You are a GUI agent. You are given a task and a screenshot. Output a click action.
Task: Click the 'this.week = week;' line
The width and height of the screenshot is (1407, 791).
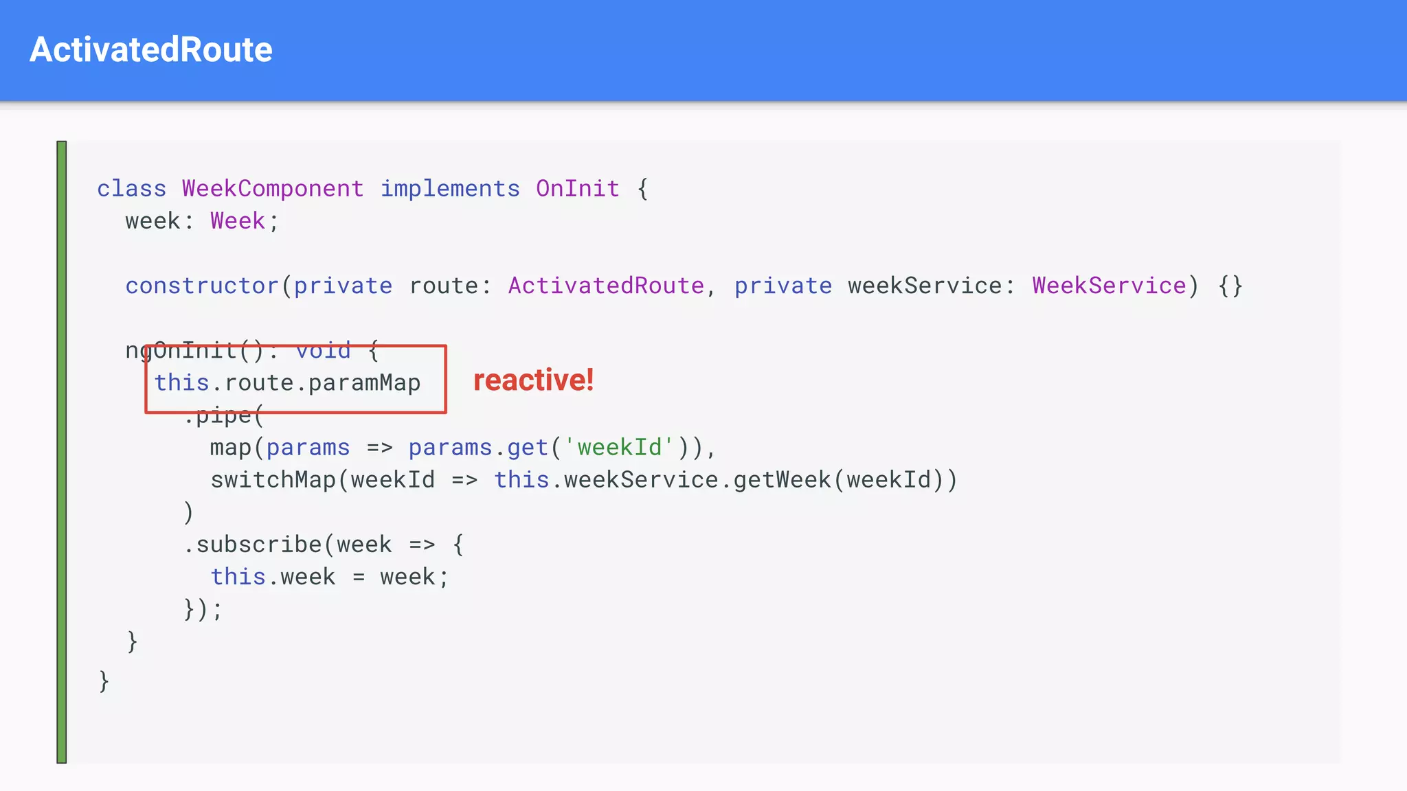pyautogui.click(x=330, y=577)
